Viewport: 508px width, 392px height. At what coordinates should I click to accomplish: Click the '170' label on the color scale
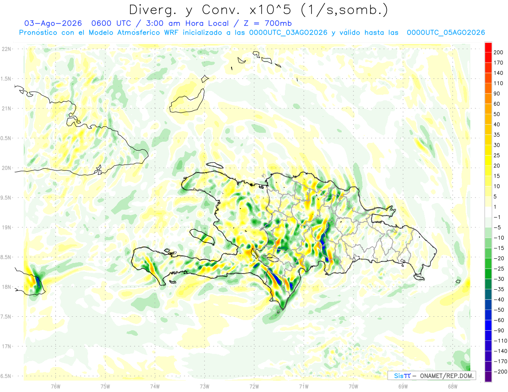point(499,63)
